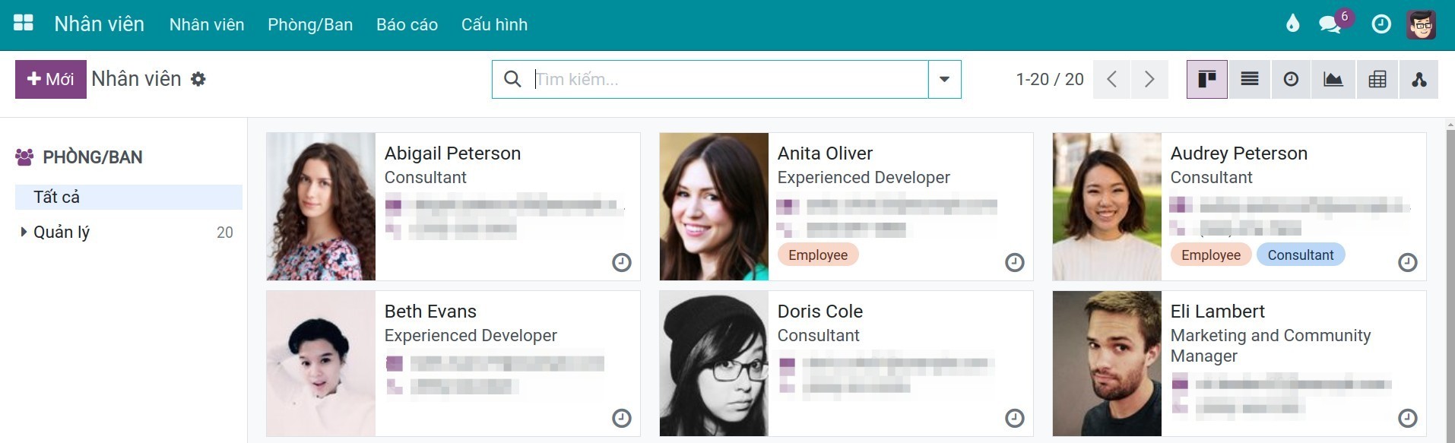Image resolution: width=1455 pixels, height=443 pixels.
Task: Open Beth Evans employee name
Action: (x=430, y=312)
